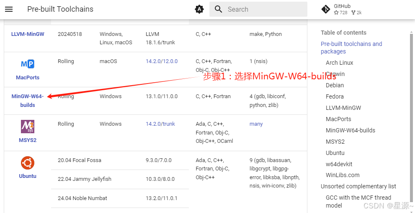
Task: Jump to Fedora in table of contents
Action: 335,96
